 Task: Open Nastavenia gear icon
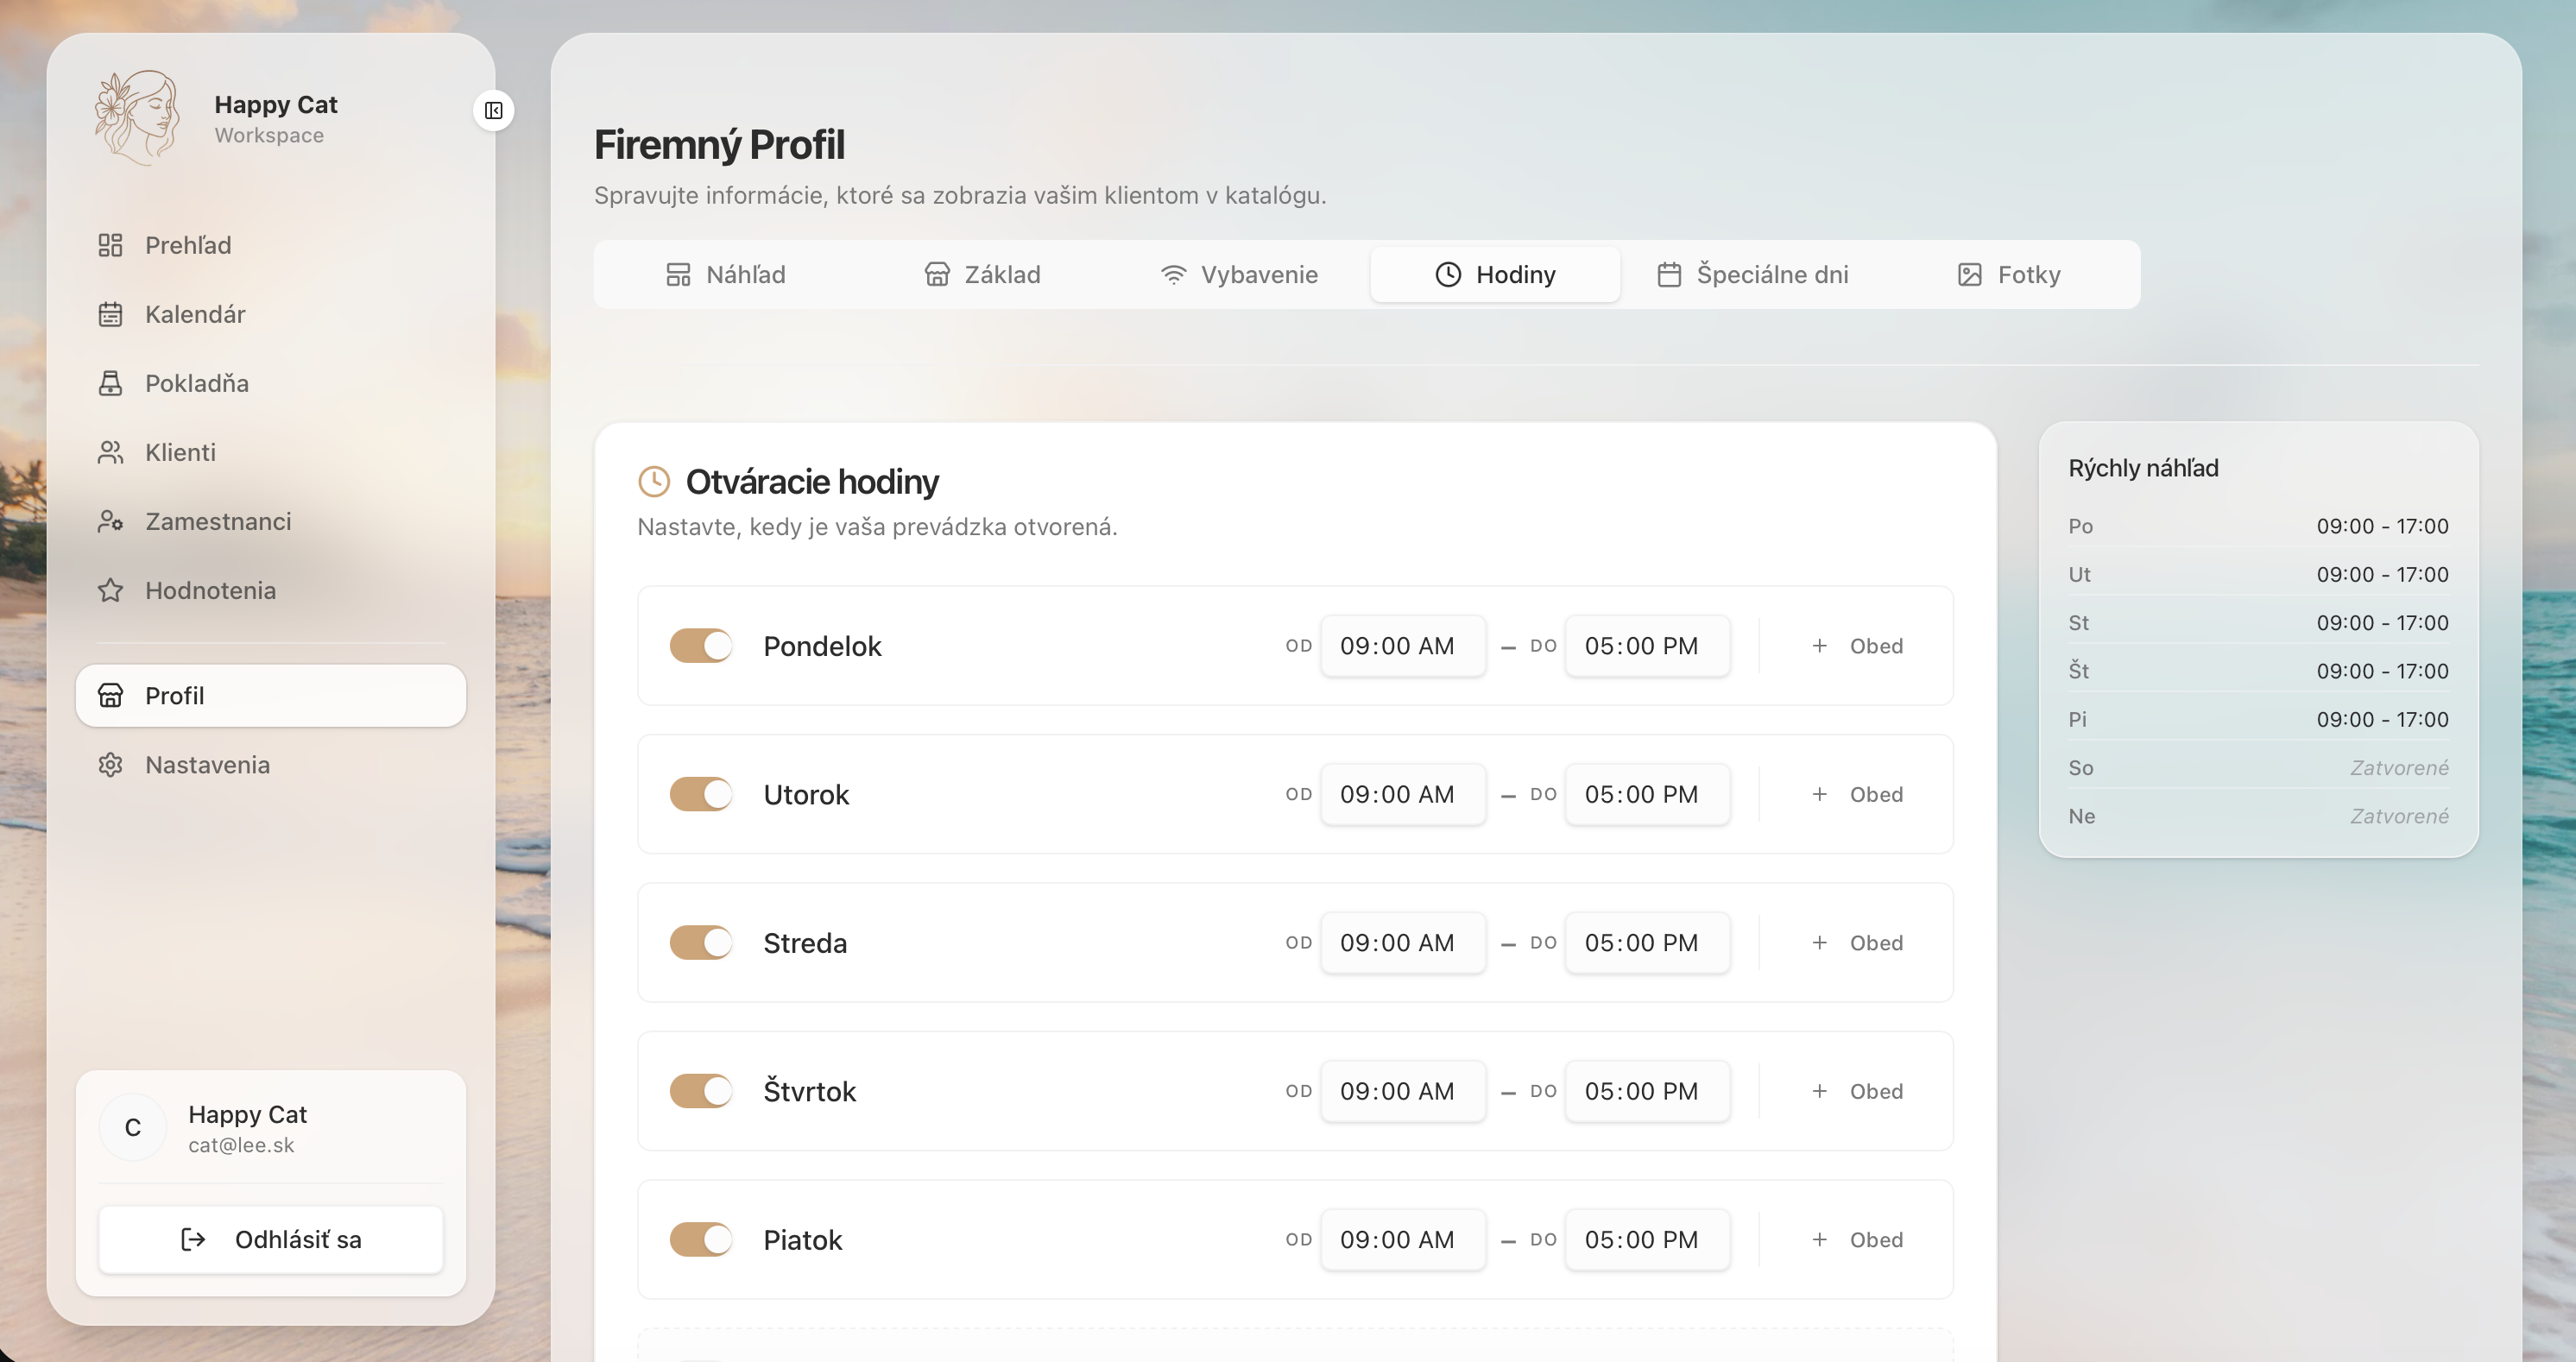110,765
